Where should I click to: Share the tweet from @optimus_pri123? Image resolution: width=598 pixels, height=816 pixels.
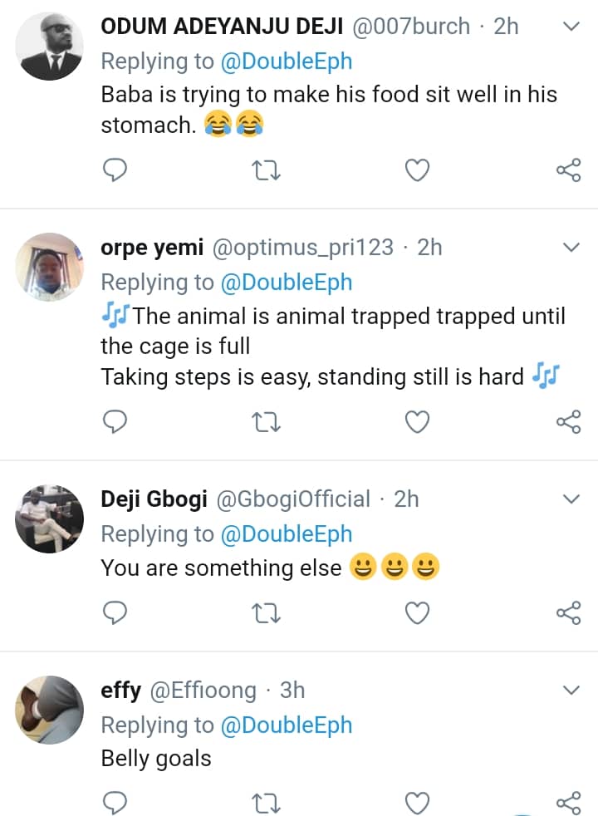568,423
